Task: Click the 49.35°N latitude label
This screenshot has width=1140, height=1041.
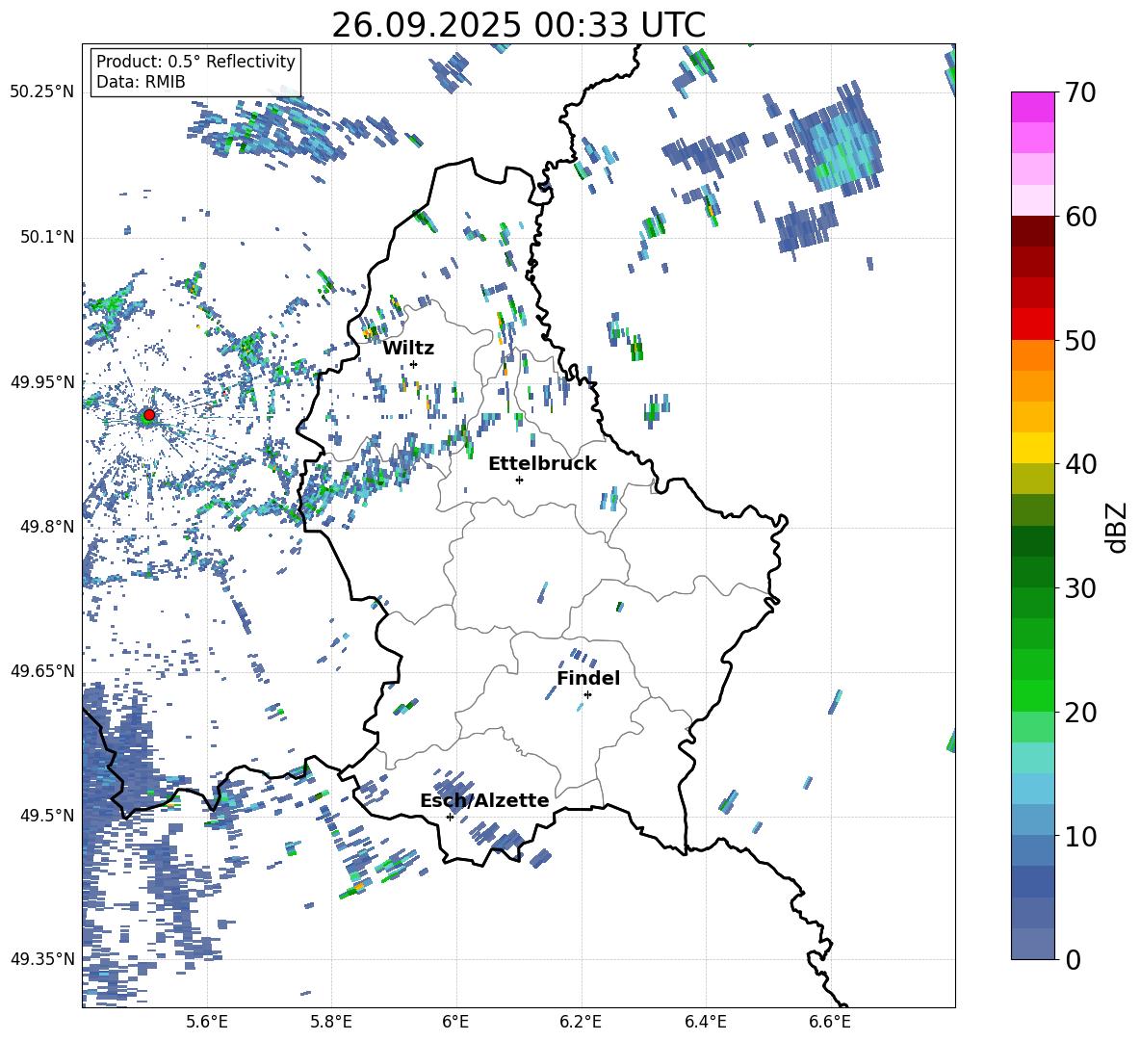Action: point(42,959)
